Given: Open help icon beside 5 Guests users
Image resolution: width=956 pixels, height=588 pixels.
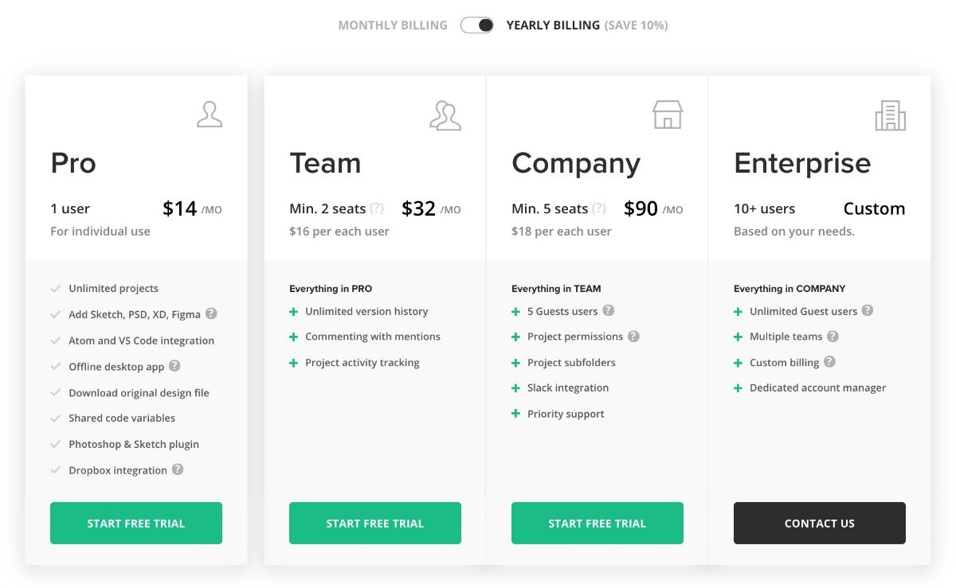Looking at the screenshot, I should [x=609, y=310].
